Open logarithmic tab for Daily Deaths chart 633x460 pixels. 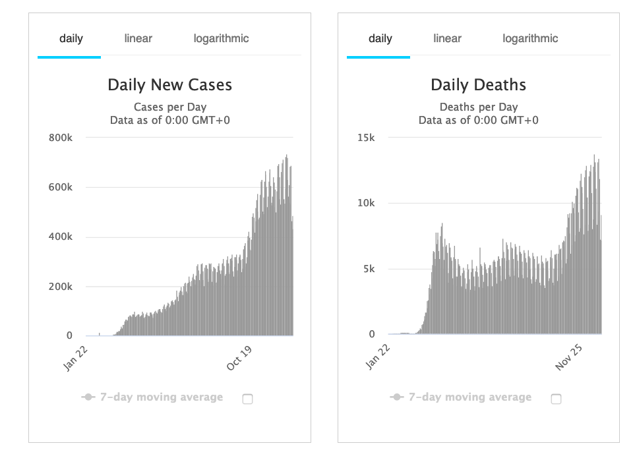(530, 38)
